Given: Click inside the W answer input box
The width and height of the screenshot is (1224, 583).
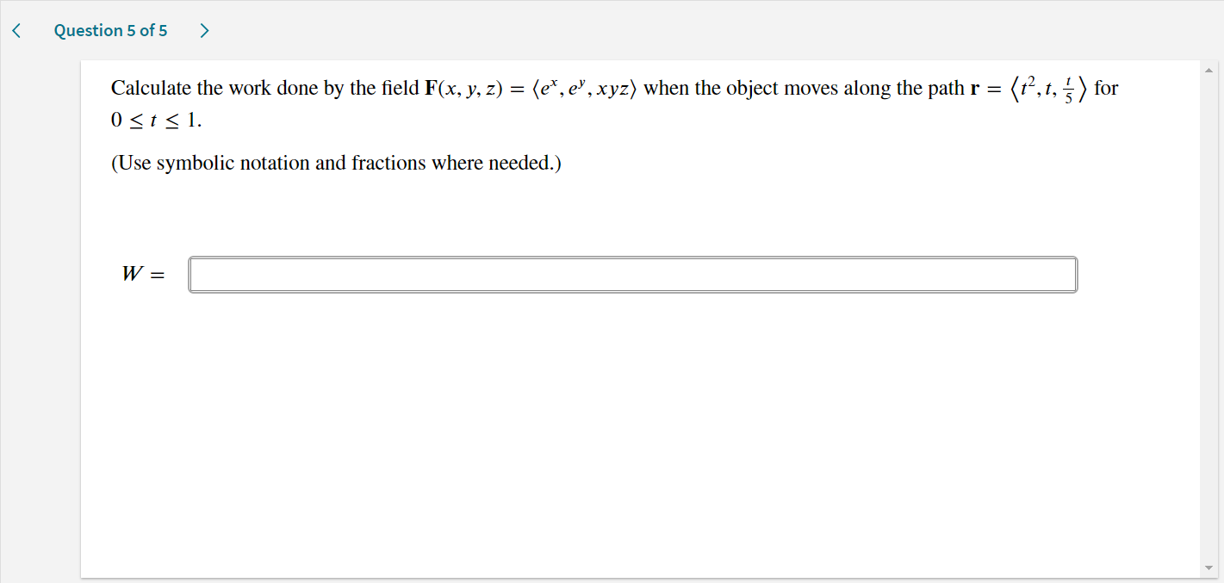Looking at the screenshot, I should coord(633,274).
